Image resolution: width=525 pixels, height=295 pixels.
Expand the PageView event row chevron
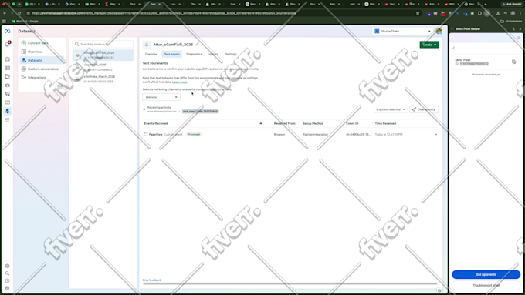tap(435, 134)
